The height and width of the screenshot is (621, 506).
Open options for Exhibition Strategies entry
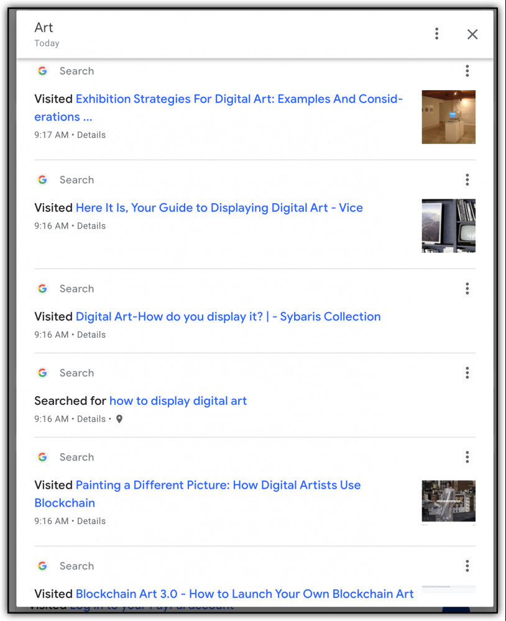[467, 71]
